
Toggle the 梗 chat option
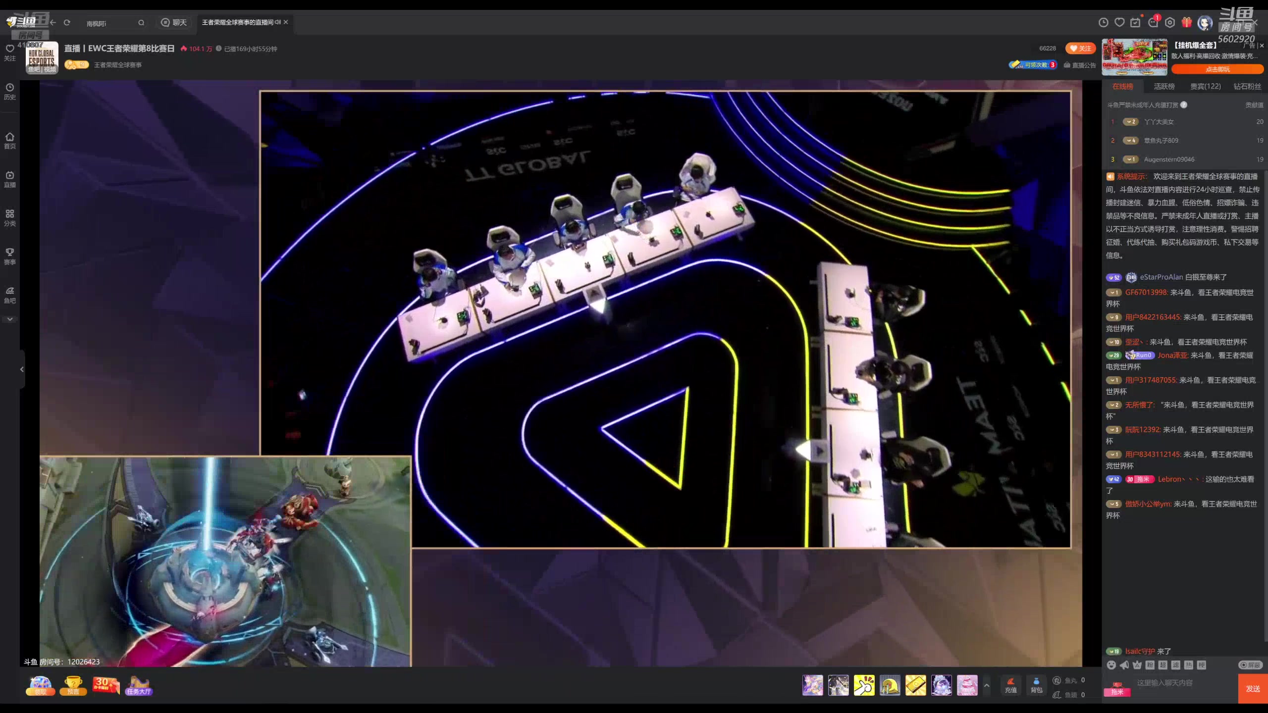pos(1202,665)
